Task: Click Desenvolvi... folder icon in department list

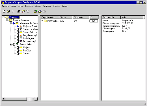Action: [46, 21]
